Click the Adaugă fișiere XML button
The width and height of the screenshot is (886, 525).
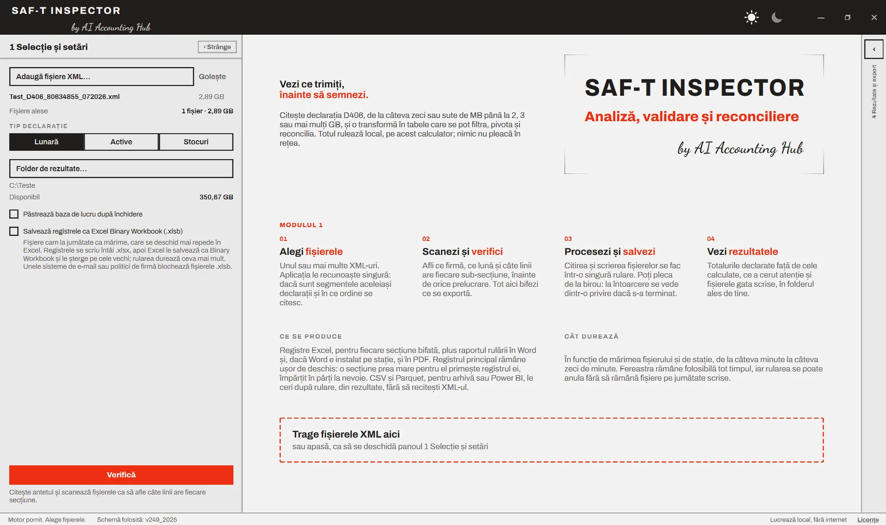click(x=101, y=77)
